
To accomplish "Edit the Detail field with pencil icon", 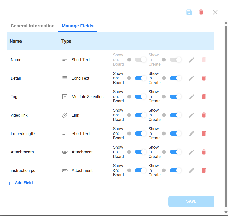I will (x=191, y=78).
